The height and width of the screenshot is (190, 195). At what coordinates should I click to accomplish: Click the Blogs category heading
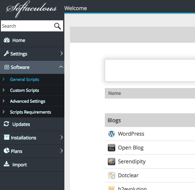(x=114, y=120)
